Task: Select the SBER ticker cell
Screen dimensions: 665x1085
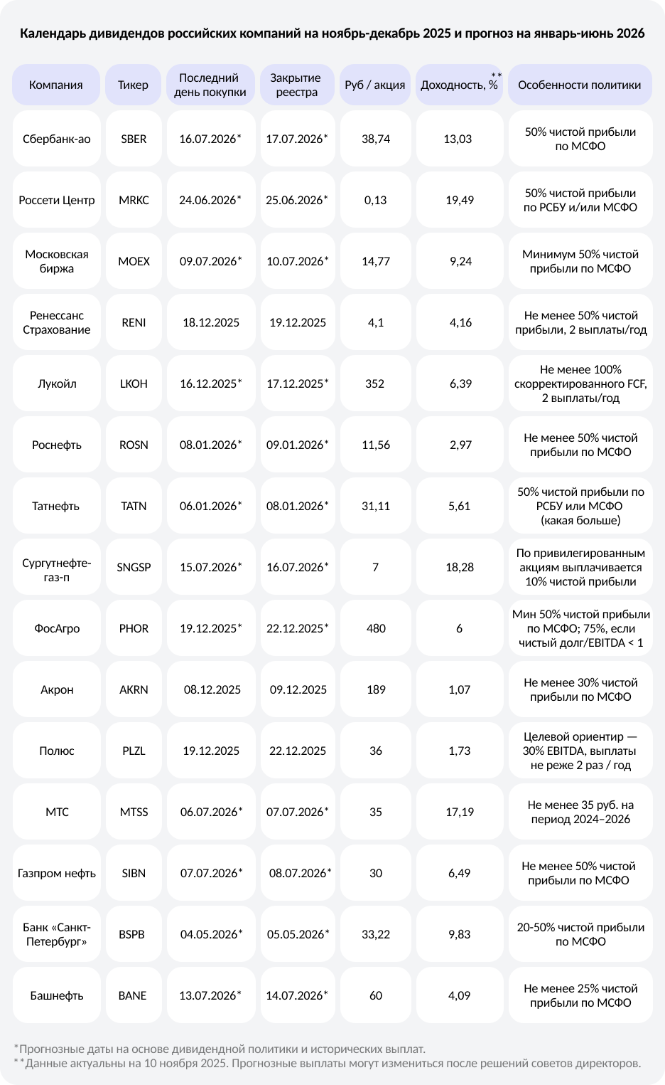Action: point(134,139)
